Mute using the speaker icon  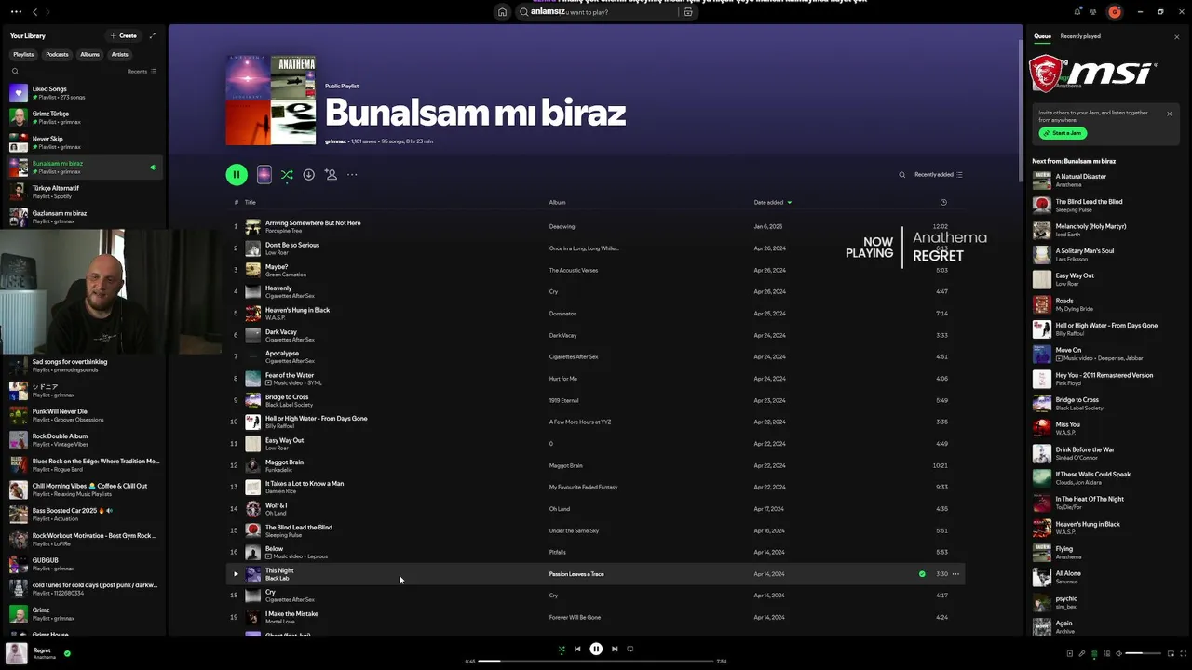coord(1118,653)
